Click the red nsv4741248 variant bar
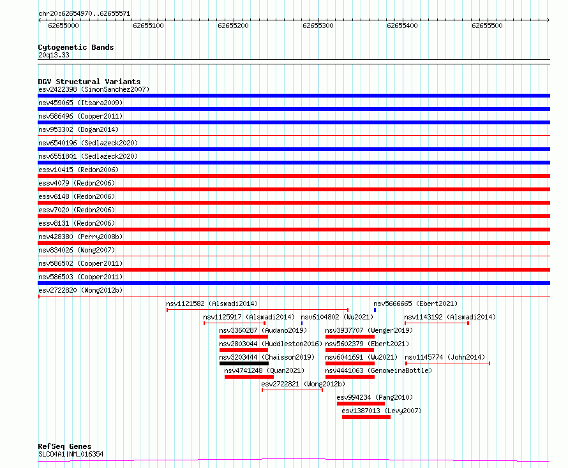 [249, 377]
